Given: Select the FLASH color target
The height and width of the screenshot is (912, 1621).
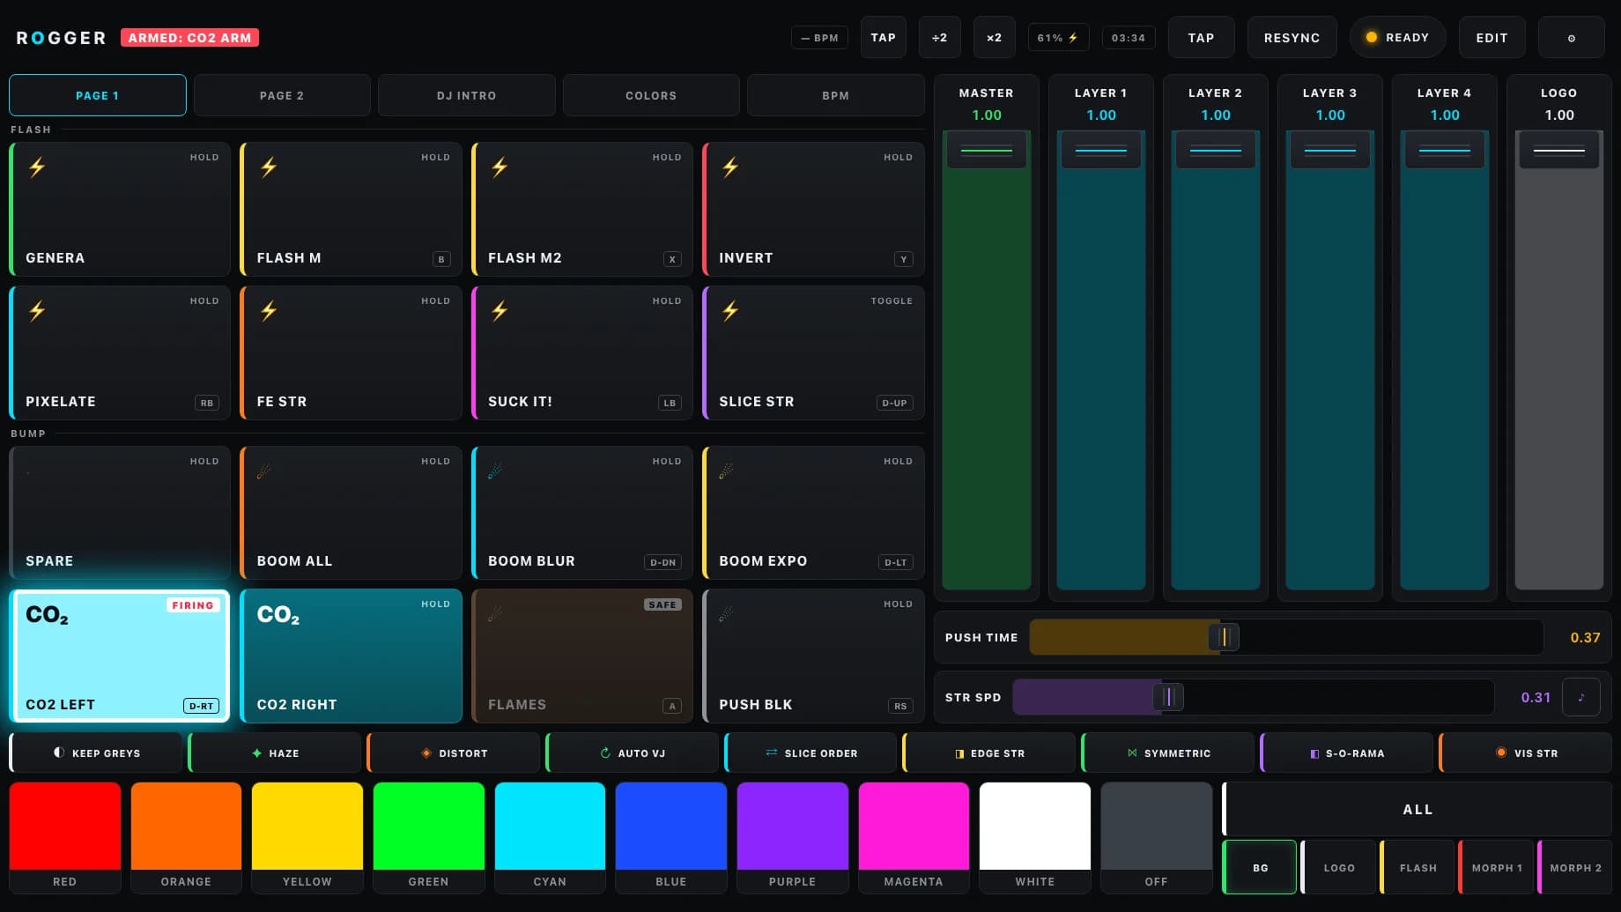Looking at the screenshot, I should [x=1417, y=868].
